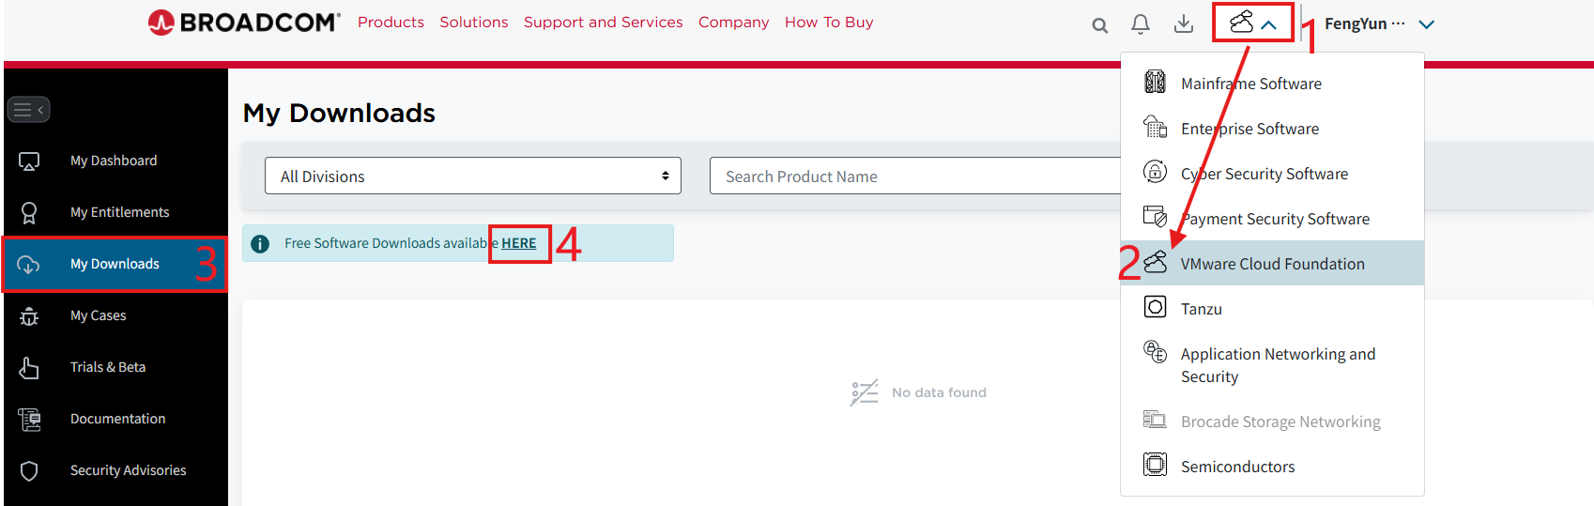Click the Mainframe Software icon

[x=1155, y=82]
